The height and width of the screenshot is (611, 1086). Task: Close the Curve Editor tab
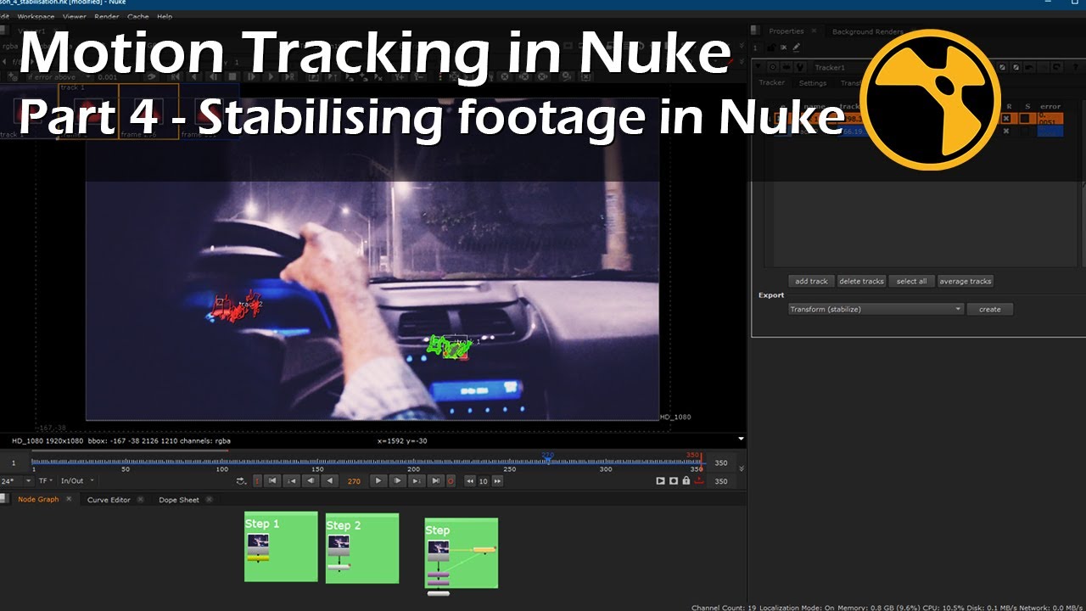140,500
